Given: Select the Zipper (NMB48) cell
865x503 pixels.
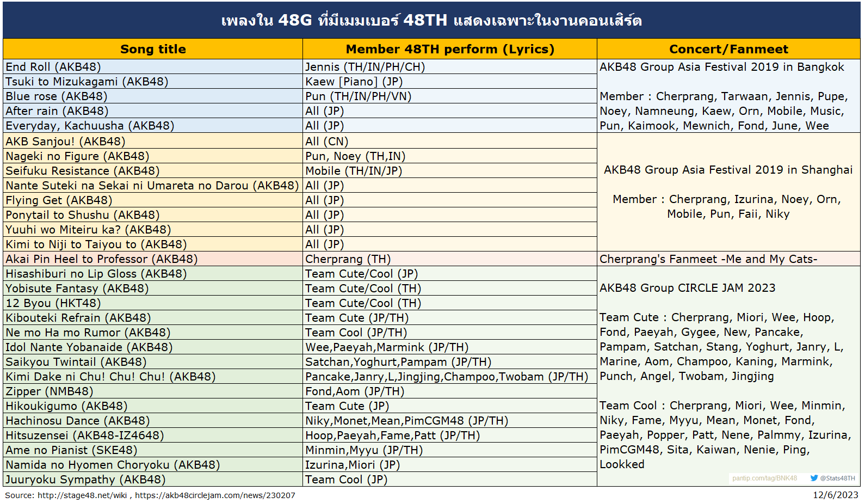Looking at the screenshot, I should click(x=153, y=391).
